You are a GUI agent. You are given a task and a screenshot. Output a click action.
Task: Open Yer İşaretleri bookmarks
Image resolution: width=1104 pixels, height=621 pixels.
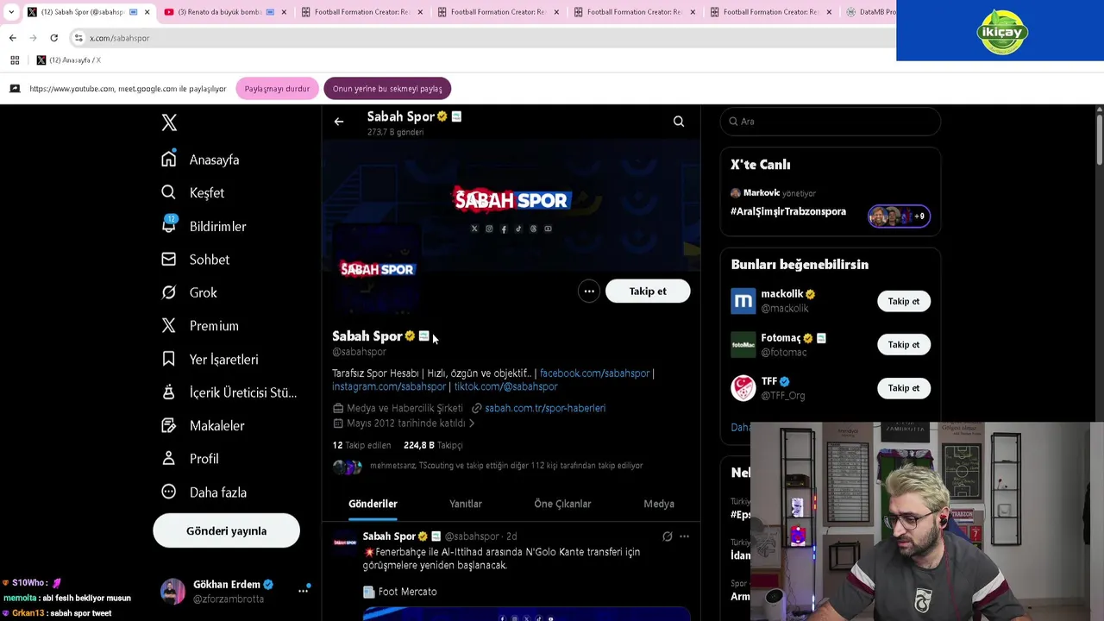pos(210,359)
